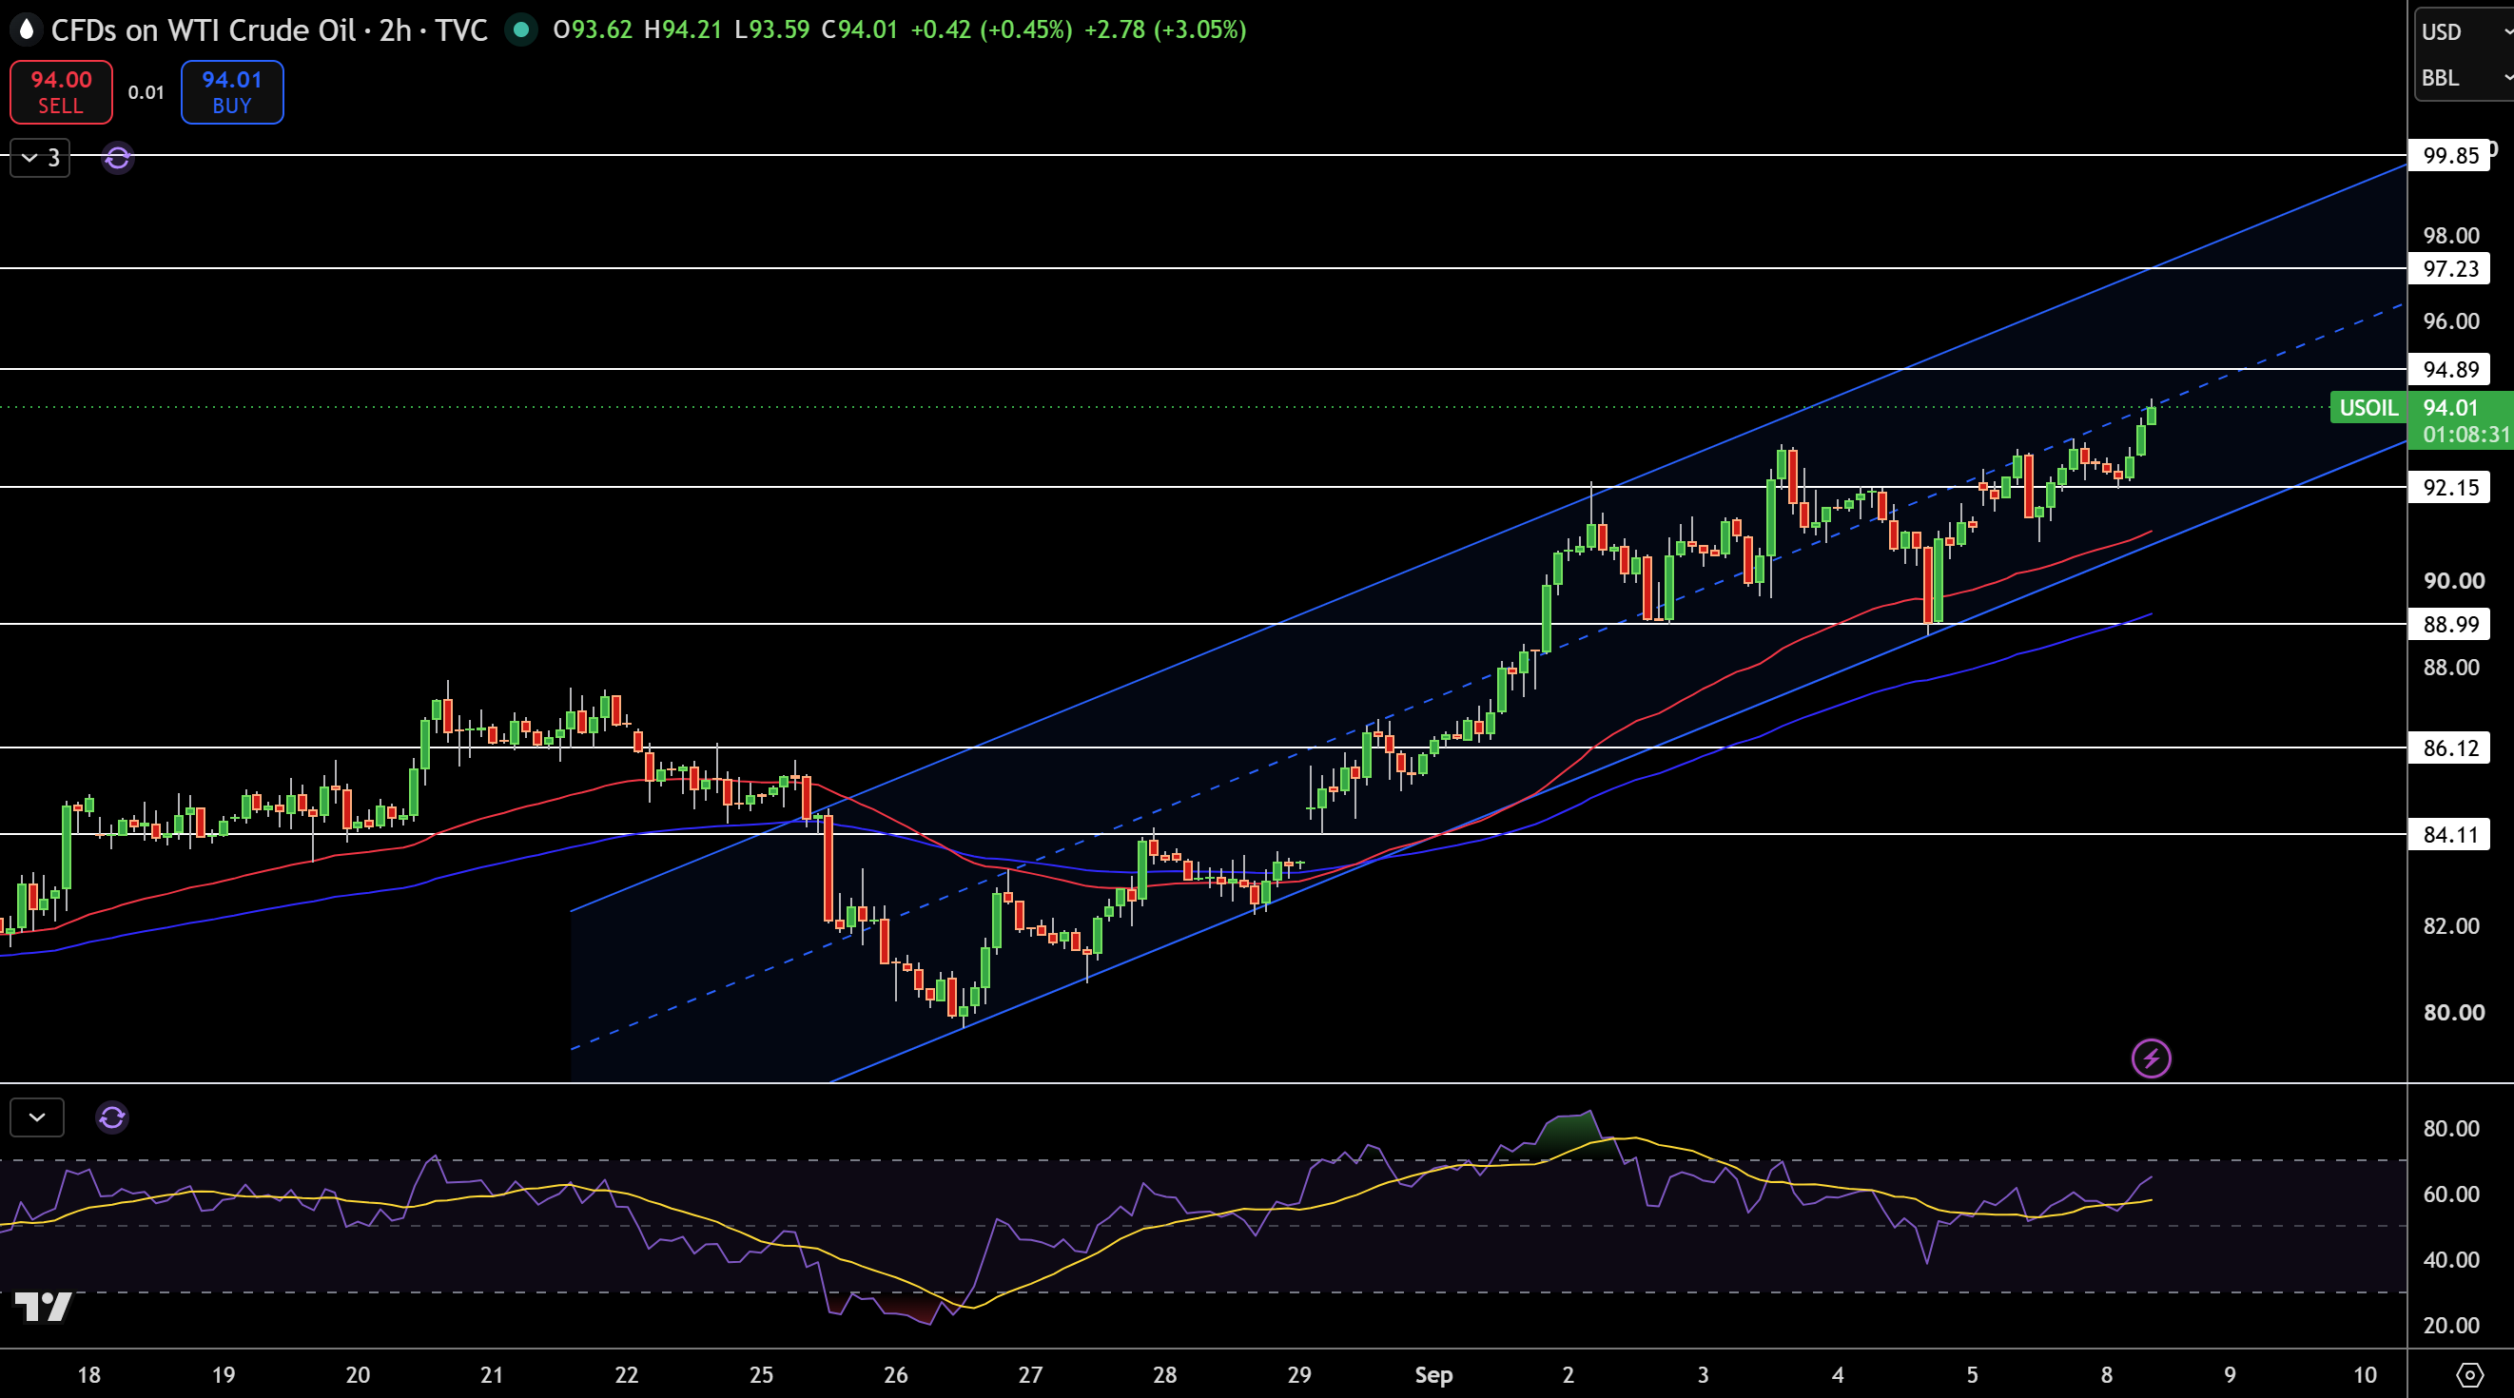Open the BBL unit dropdown
This screenshot has width=2514, height=1398.
coord(2465,77)
